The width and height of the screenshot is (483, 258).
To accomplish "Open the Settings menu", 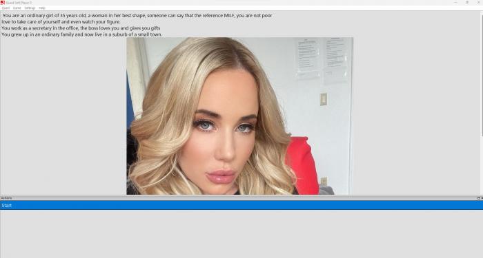I will tap(30, 8).
